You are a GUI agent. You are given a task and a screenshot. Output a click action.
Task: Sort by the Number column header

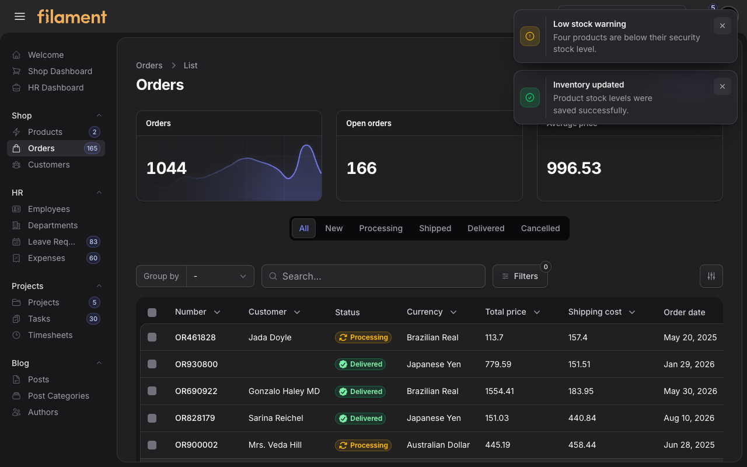198,312
